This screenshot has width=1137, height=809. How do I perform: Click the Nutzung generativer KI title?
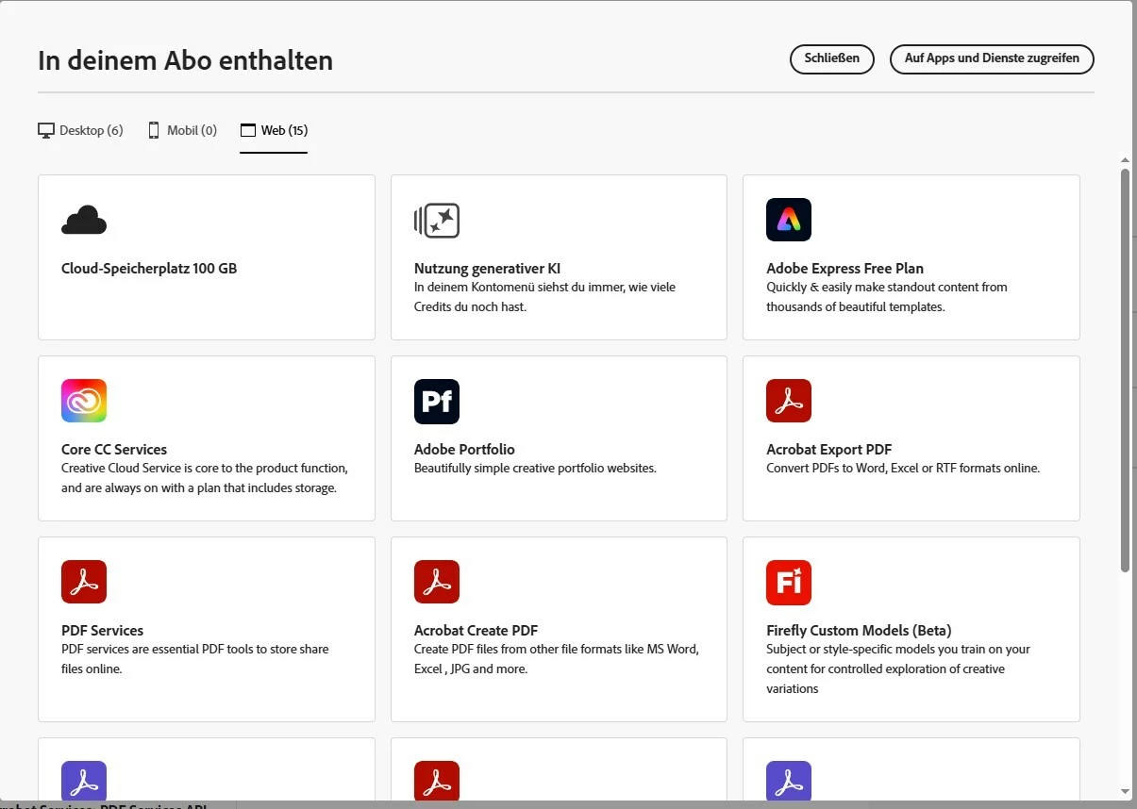click(x=487, y=269)
